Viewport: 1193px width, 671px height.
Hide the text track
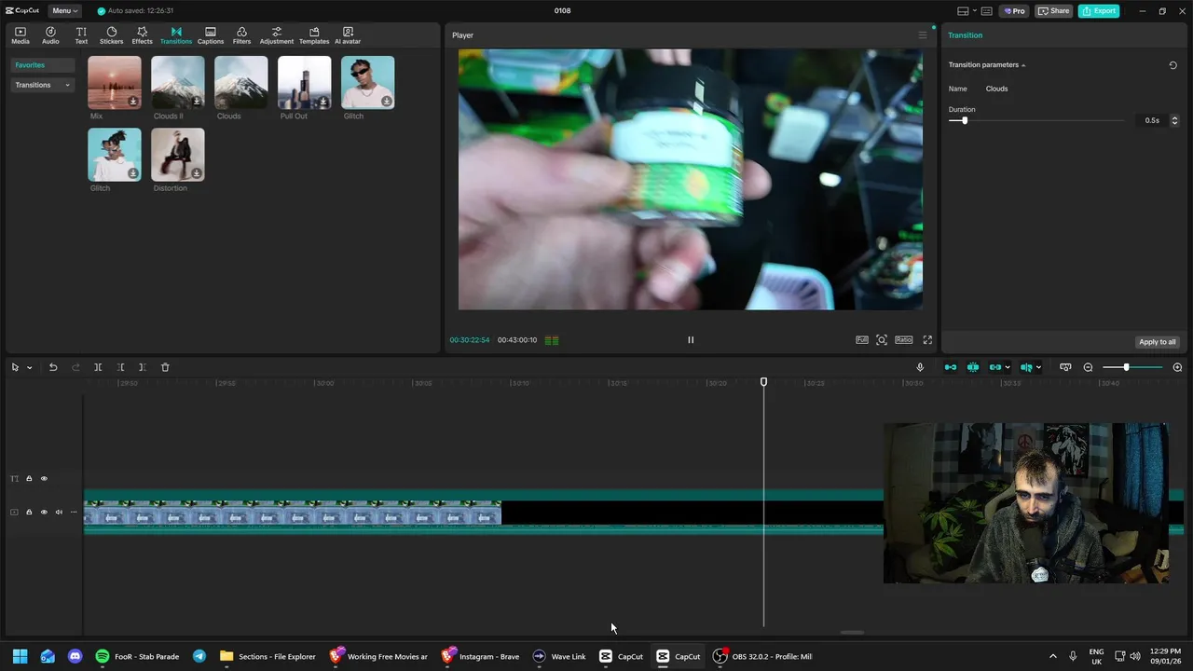tap(44, 479)
